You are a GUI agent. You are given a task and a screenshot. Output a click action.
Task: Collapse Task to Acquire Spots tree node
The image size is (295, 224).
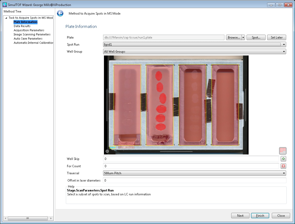tap(6, 18)
